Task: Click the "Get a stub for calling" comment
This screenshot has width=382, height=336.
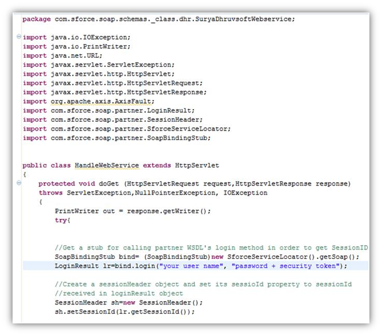Action: [x=210, y=247]
